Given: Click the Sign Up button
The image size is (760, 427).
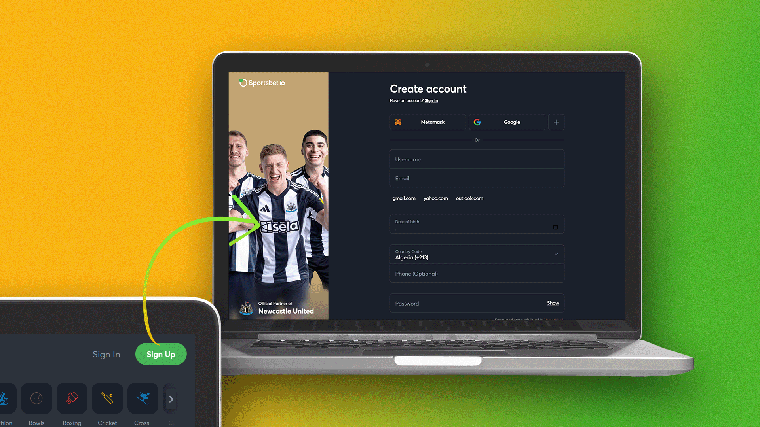Looking at the screenshot, I should (161, 354).
